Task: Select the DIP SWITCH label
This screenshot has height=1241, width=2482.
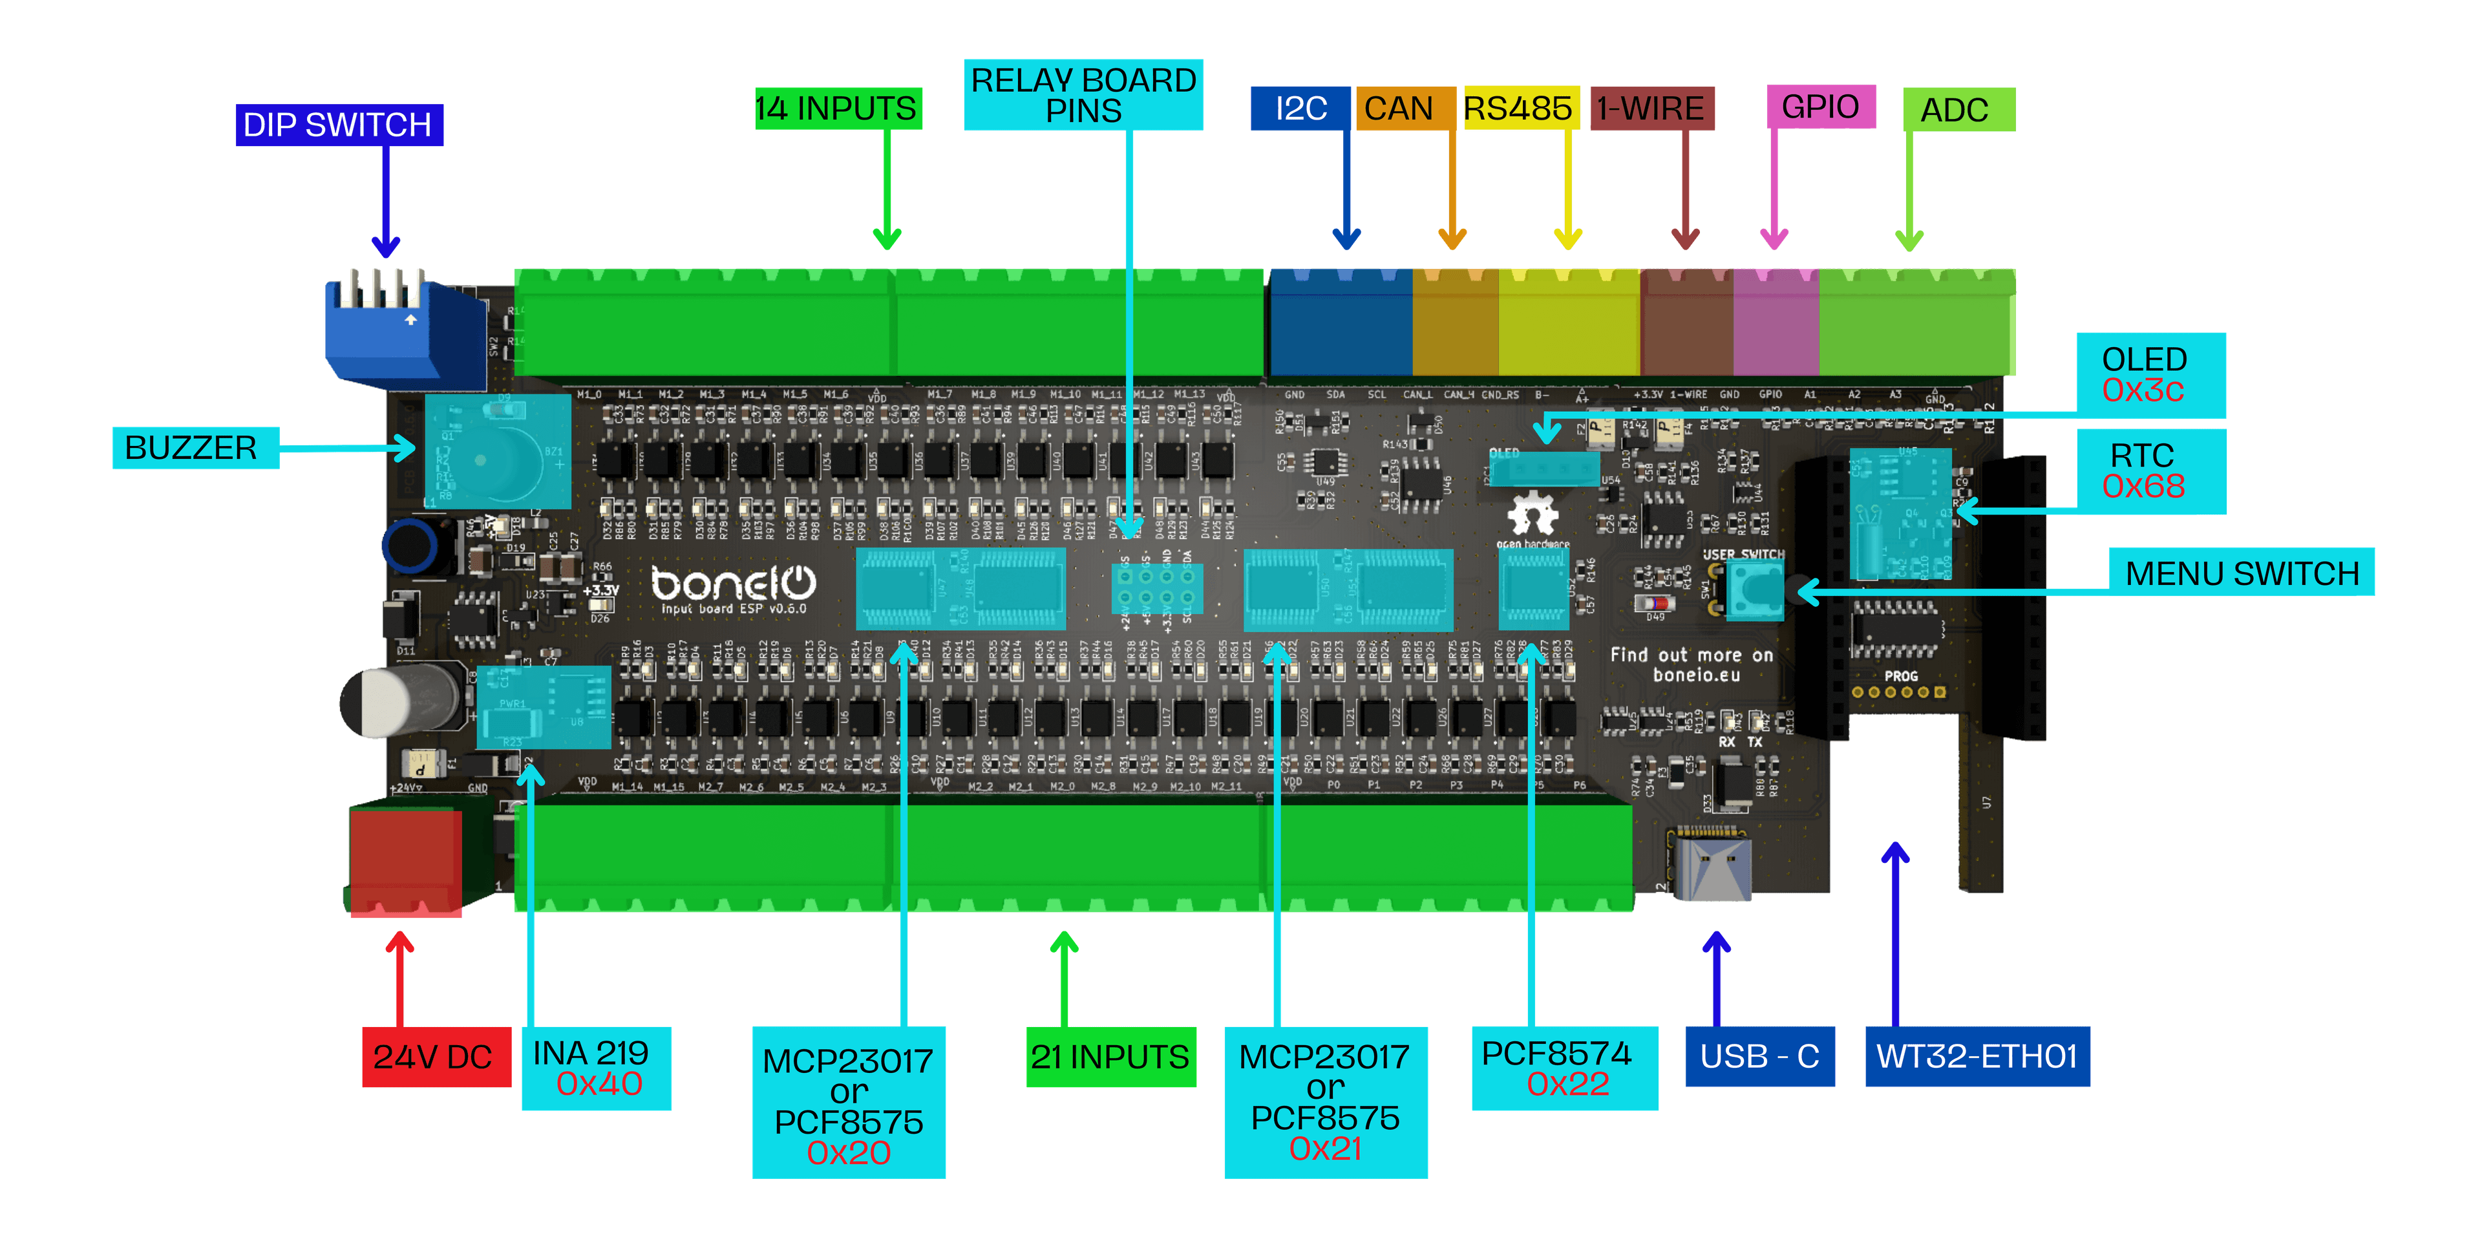Action: pyautogui.click(x=339, y=125)
